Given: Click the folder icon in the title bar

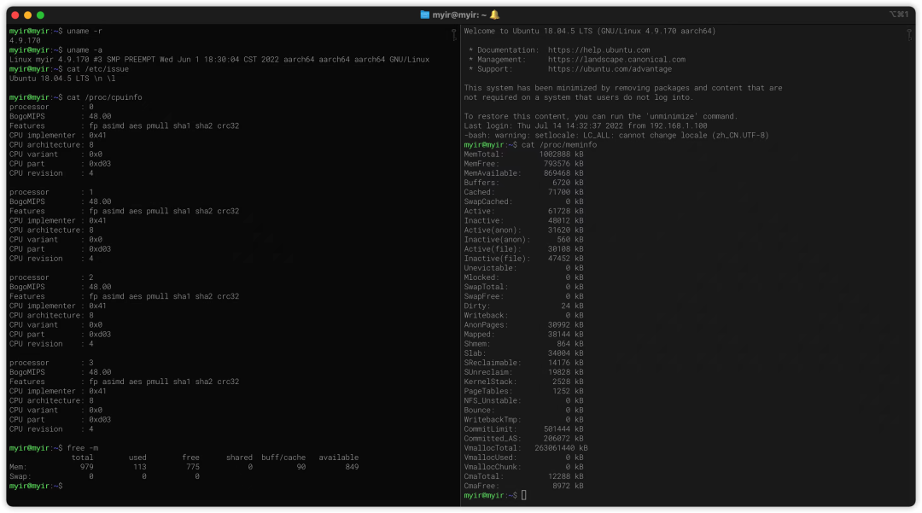Looking at the screenshot, I should click(x=424, y=15).
